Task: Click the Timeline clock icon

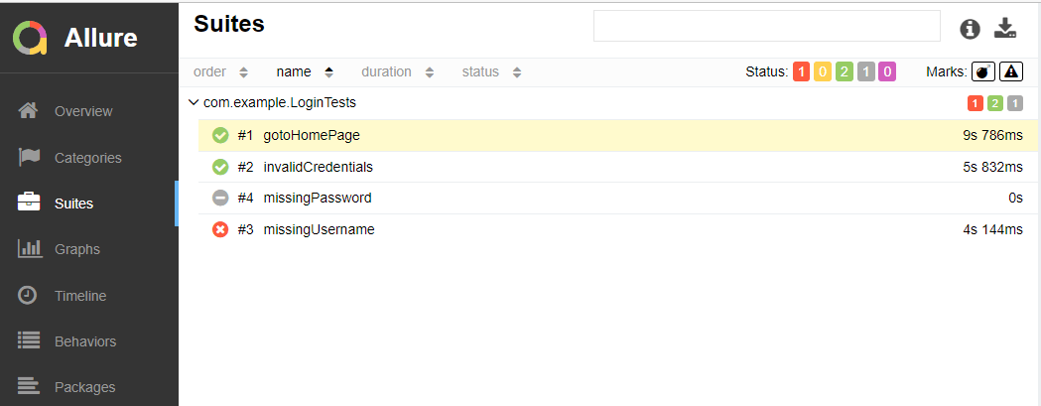Action: pos(30,295)
